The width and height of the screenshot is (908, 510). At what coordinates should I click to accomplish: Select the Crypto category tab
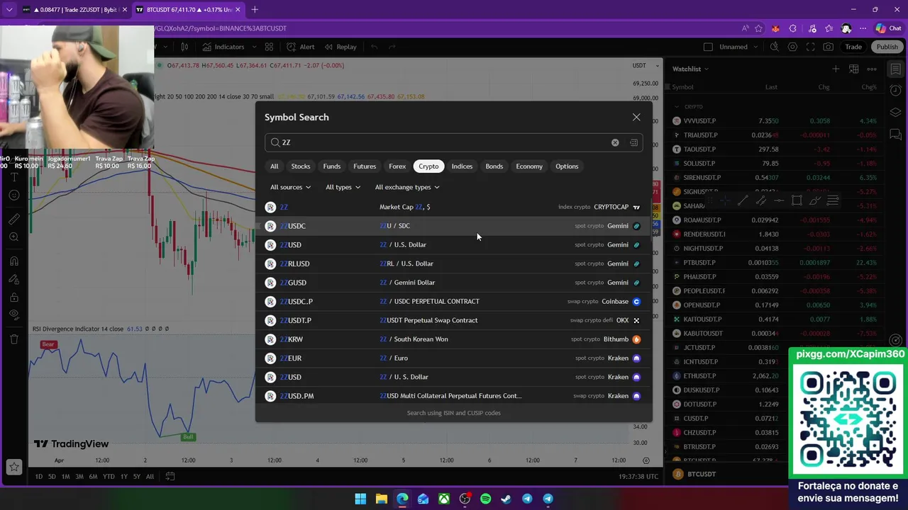428,166
